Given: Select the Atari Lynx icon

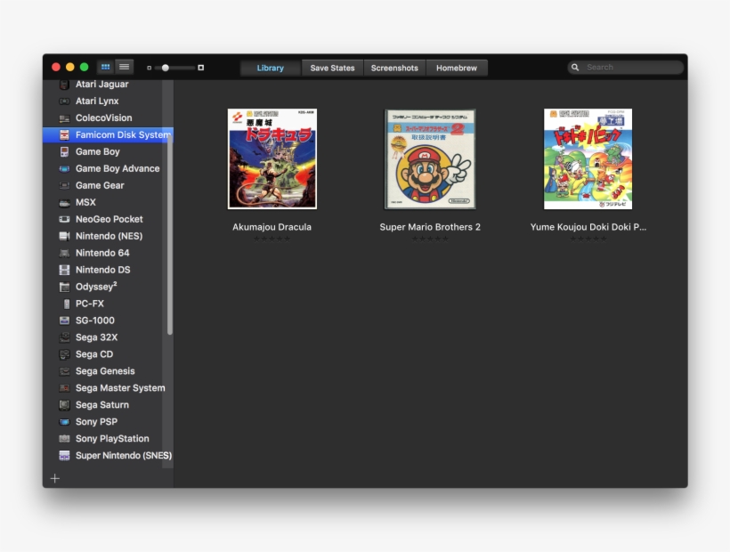Looking at the screenshot, I should (64, 101).
